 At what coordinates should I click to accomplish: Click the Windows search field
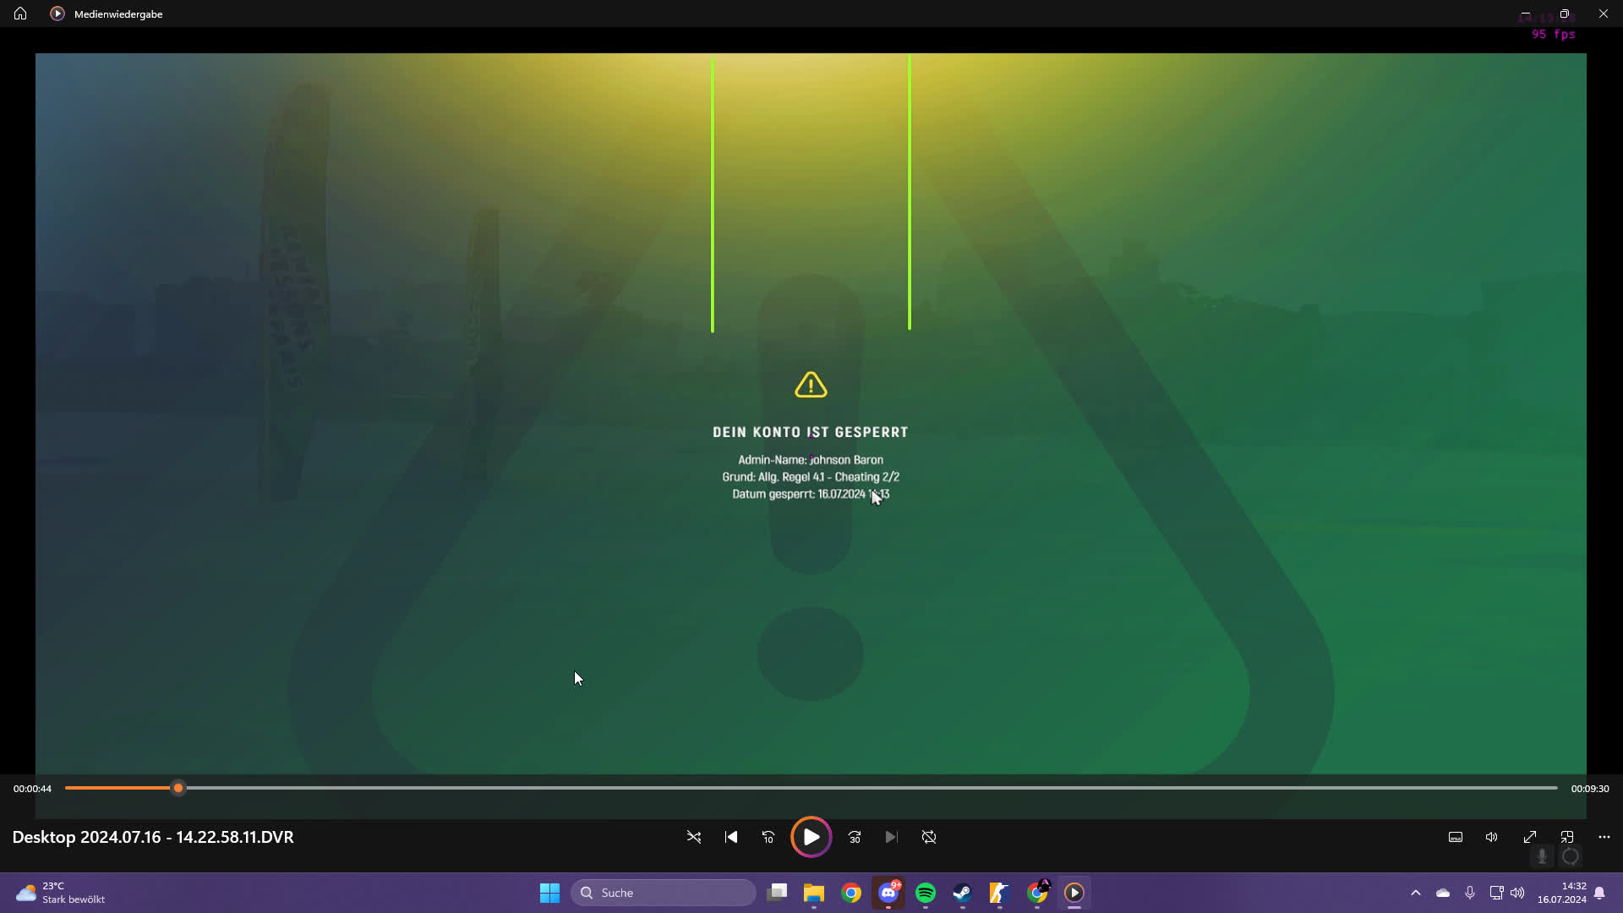(663, 892)
